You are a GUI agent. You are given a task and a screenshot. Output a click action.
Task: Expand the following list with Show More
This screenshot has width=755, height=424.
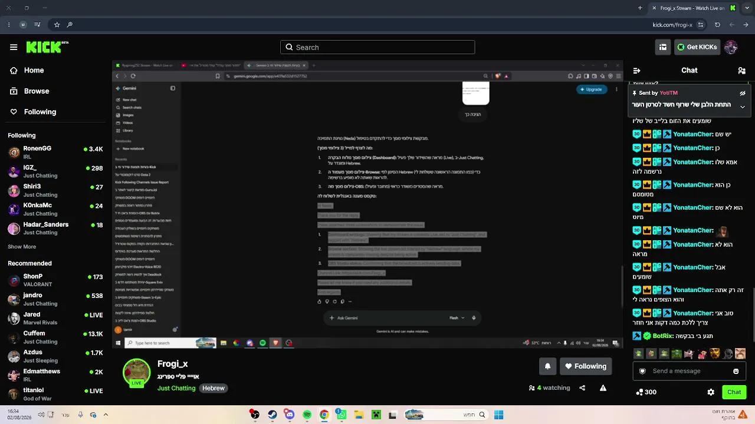point(22,247)
